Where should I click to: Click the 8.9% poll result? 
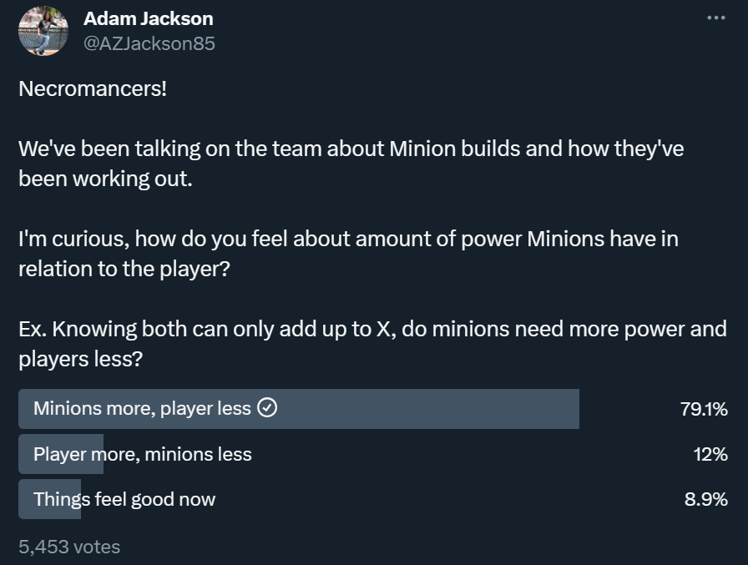click(x=706, y=499)
